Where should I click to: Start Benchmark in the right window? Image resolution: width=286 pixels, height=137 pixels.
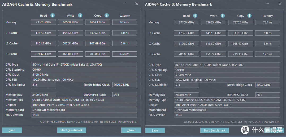[x=214, y=130]
